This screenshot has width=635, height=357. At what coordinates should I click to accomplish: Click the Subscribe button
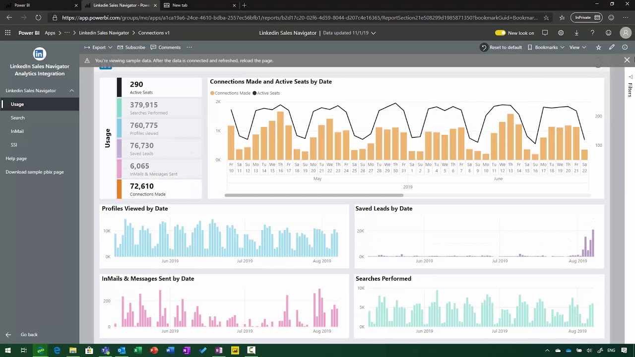point(131,47)
